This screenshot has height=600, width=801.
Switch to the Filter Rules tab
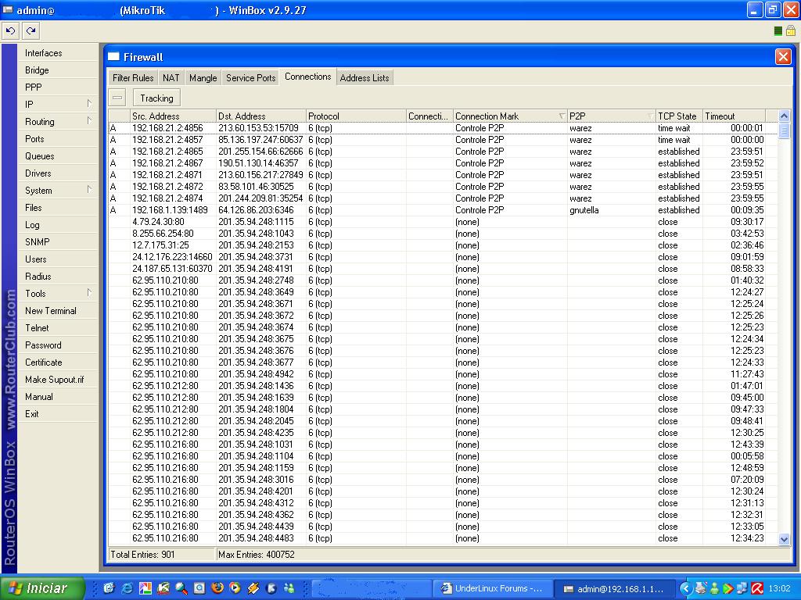(133, 77)
